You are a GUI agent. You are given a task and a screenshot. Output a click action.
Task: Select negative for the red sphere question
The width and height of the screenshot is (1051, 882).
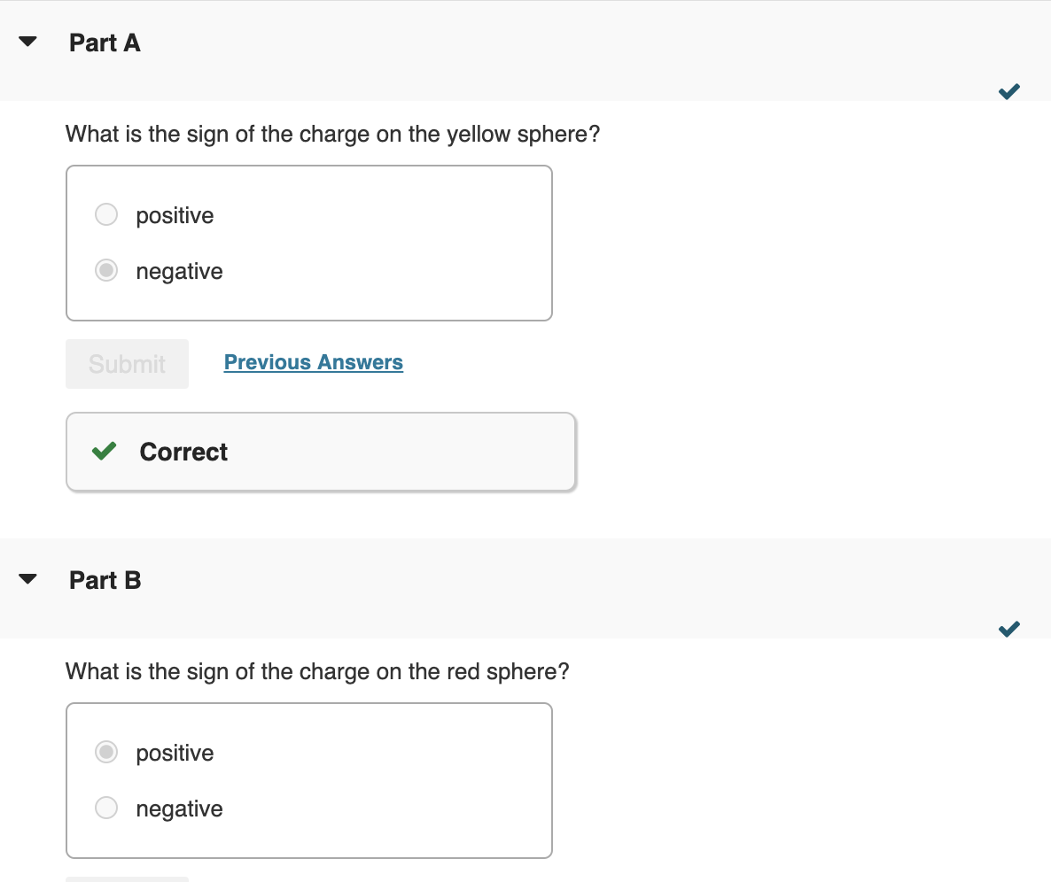tap(105, 808)
